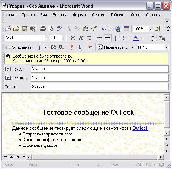
Task: Set low importance with blue down arrow
Action: click(80, 47)
